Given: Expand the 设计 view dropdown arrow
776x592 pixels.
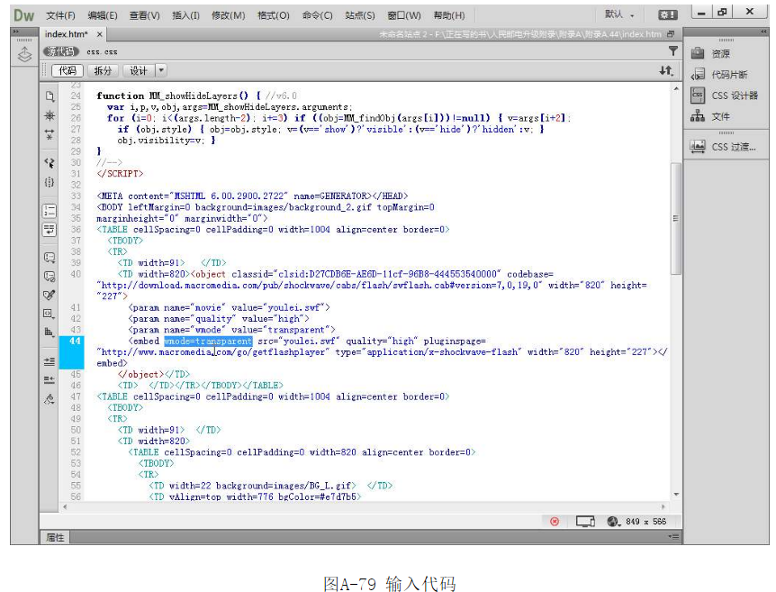Looking at the screenshot, I should pyautogui.click(x=161, y=70).
